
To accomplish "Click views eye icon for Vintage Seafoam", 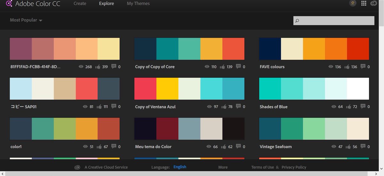I will click(334, 146).
